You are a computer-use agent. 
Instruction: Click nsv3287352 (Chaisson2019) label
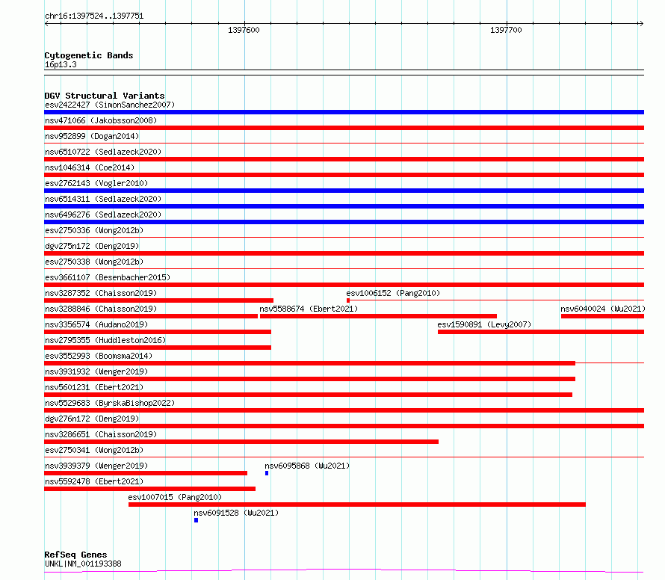click(101, 293)
